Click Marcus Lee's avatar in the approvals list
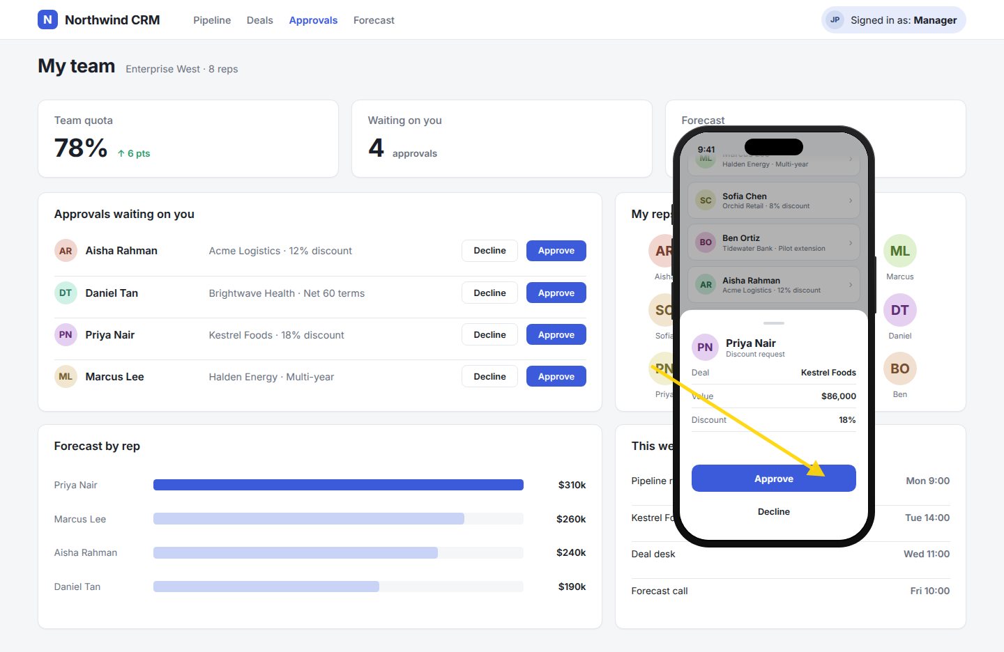The width and height of the screenshot is (1004, 652). tap(66, 377)
